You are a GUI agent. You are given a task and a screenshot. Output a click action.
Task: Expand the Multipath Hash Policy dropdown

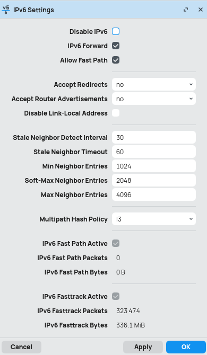[154, 219]
